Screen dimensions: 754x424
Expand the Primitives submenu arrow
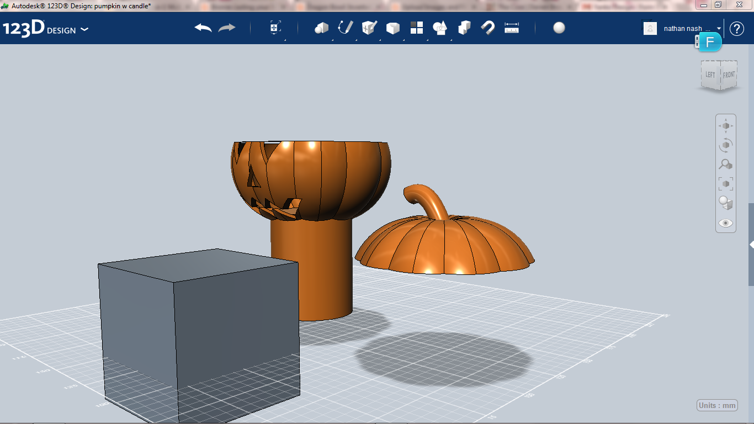[332, 40]
